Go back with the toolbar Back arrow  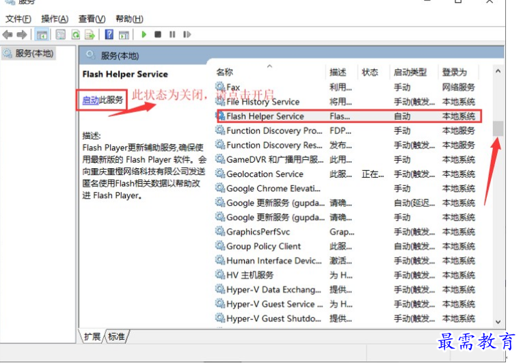tap(8, 35)
